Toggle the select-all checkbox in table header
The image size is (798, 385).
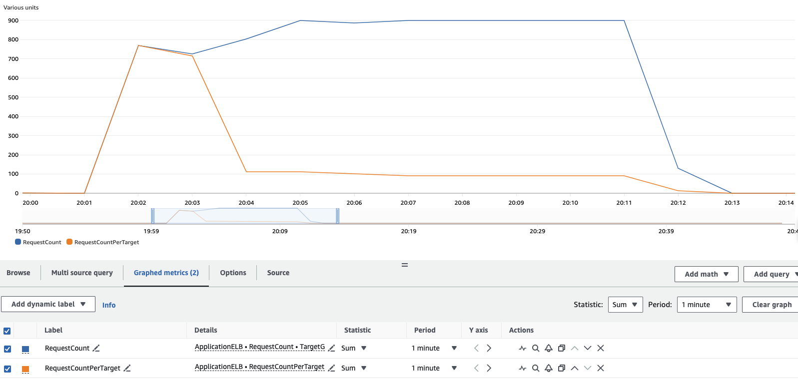click(x=7, y=331)
